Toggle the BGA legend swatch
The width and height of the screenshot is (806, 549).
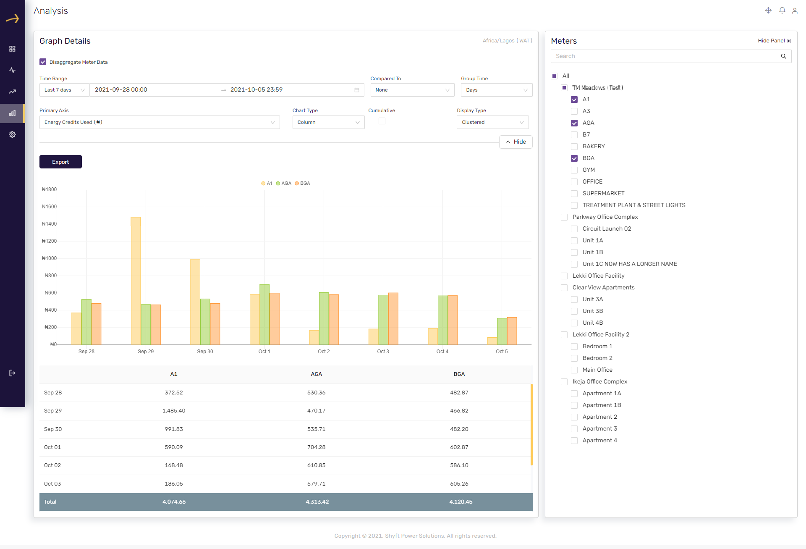(x=297, y=184)
